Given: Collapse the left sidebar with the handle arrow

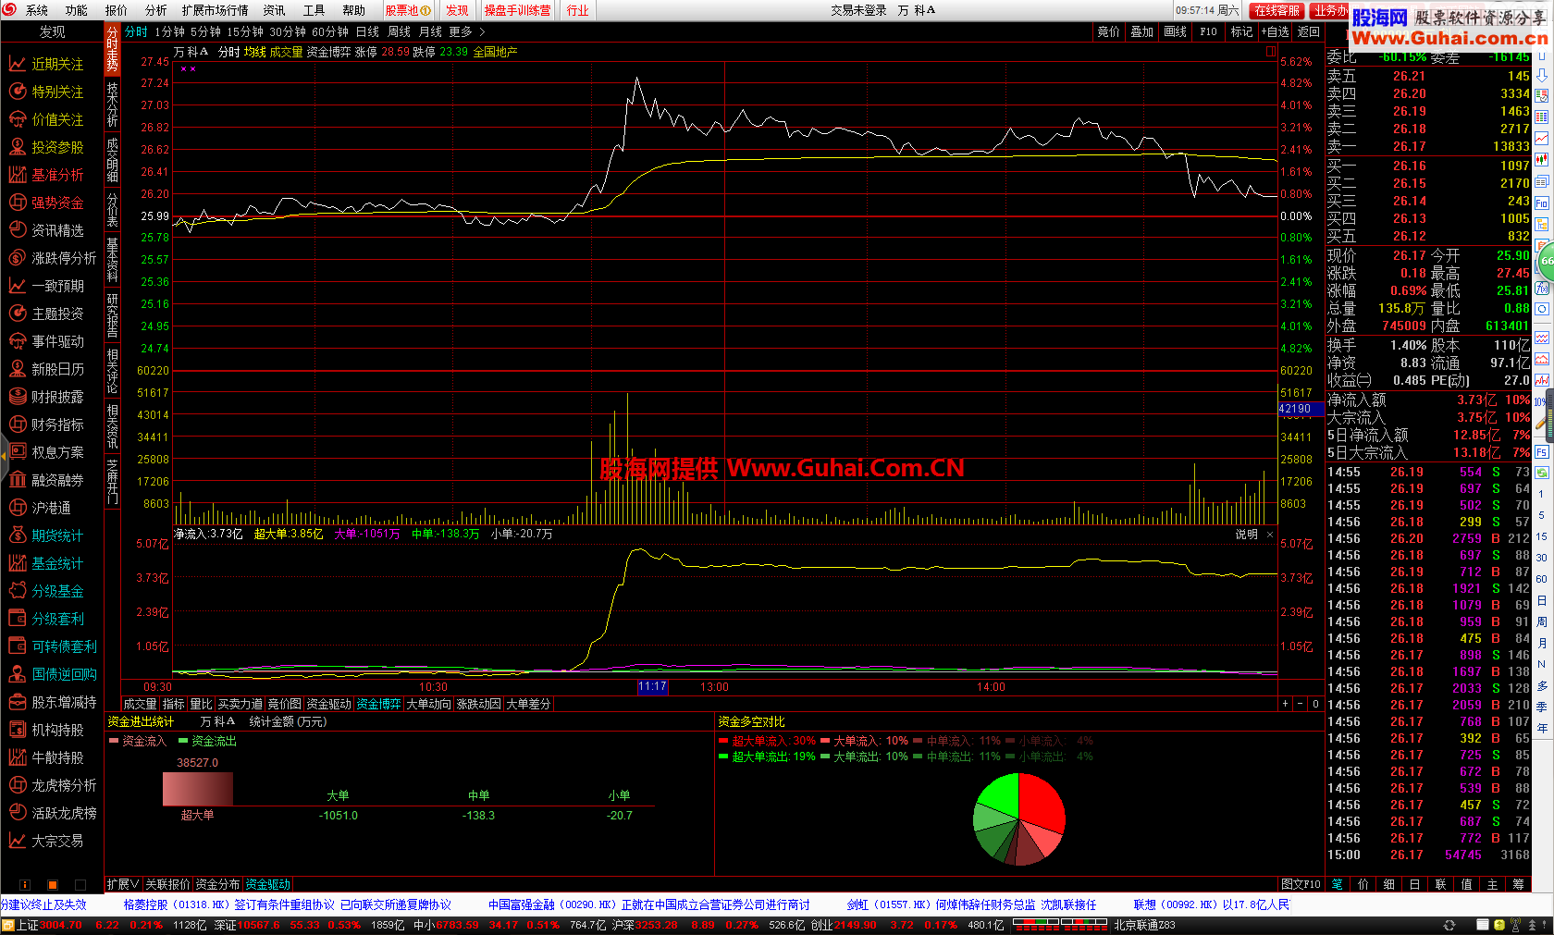Looking at the screenshot, I should (4, 454).
